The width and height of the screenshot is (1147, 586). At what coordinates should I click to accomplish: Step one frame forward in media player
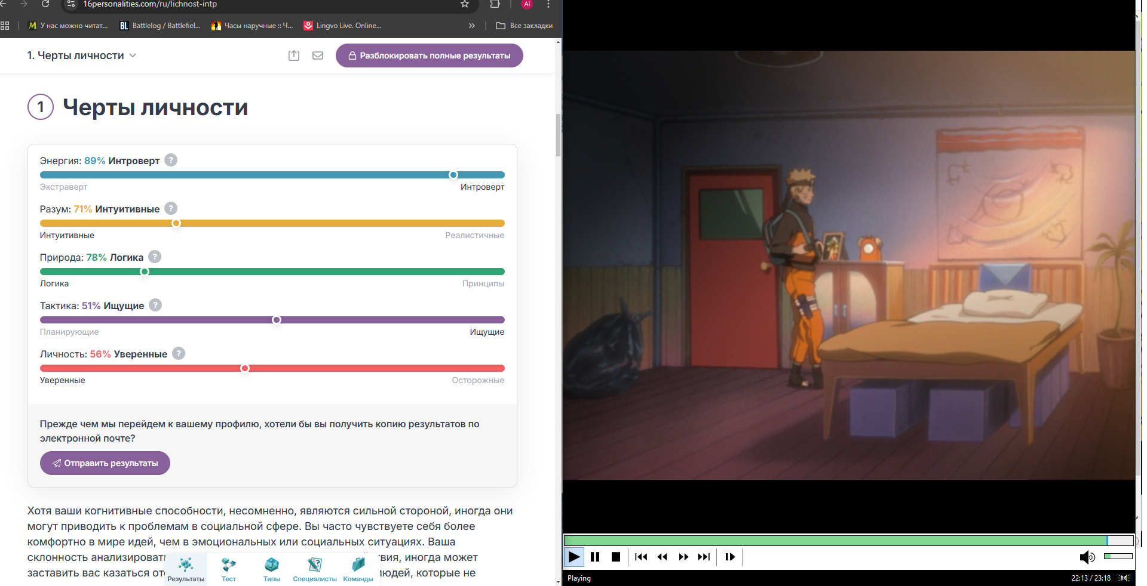pyautogui.click(x=730, y=557)
